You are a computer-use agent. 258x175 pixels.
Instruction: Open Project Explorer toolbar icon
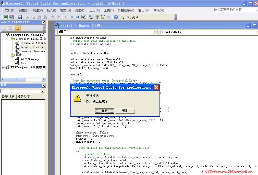pos(91,17)
